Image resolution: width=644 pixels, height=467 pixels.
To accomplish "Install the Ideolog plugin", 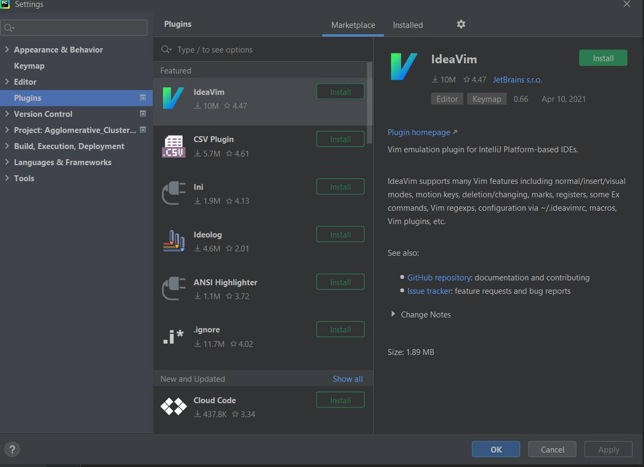I will point(340,234).
